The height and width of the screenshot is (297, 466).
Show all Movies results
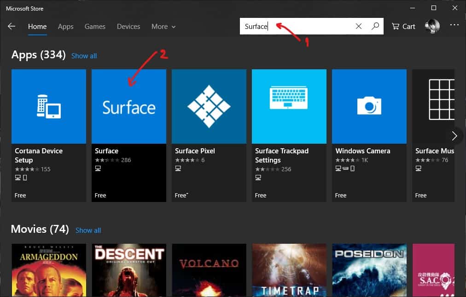point(88,230)
